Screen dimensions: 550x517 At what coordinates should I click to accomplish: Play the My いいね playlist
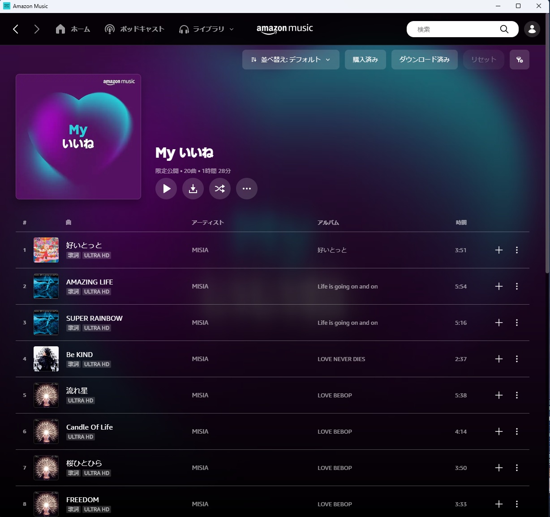click(x=166, y=189)
